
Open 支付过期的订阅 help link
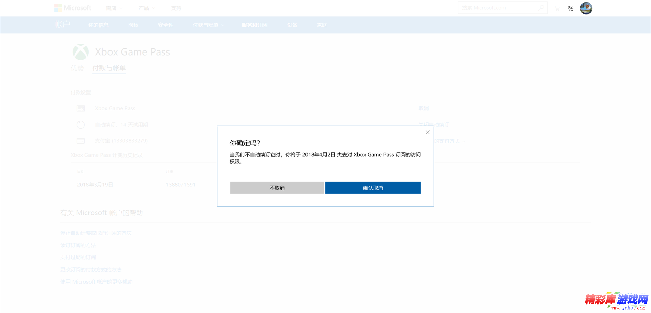[78, 257]
